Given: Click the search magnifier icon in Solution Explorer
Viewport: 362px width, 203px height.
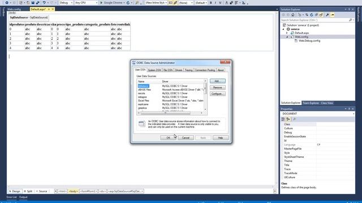Looking at the screenshot, I should 350,20.
